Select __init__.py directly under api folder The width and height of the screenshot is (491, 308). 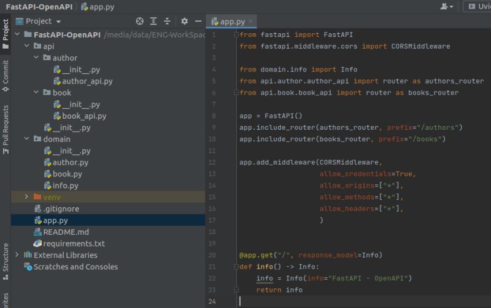coord(67,127)
